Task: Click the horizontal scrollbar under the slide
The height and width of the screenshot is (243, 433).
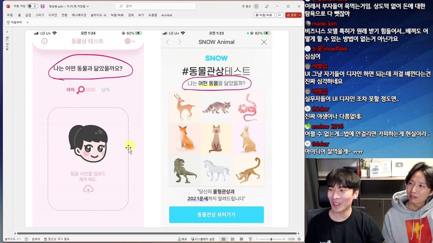Action: [x=157, y=233]
